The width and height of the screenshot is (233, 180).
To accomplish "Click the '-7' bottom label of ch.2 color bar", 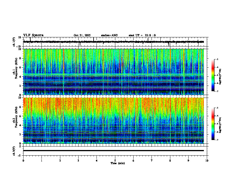I will click(x=217, y=140).
